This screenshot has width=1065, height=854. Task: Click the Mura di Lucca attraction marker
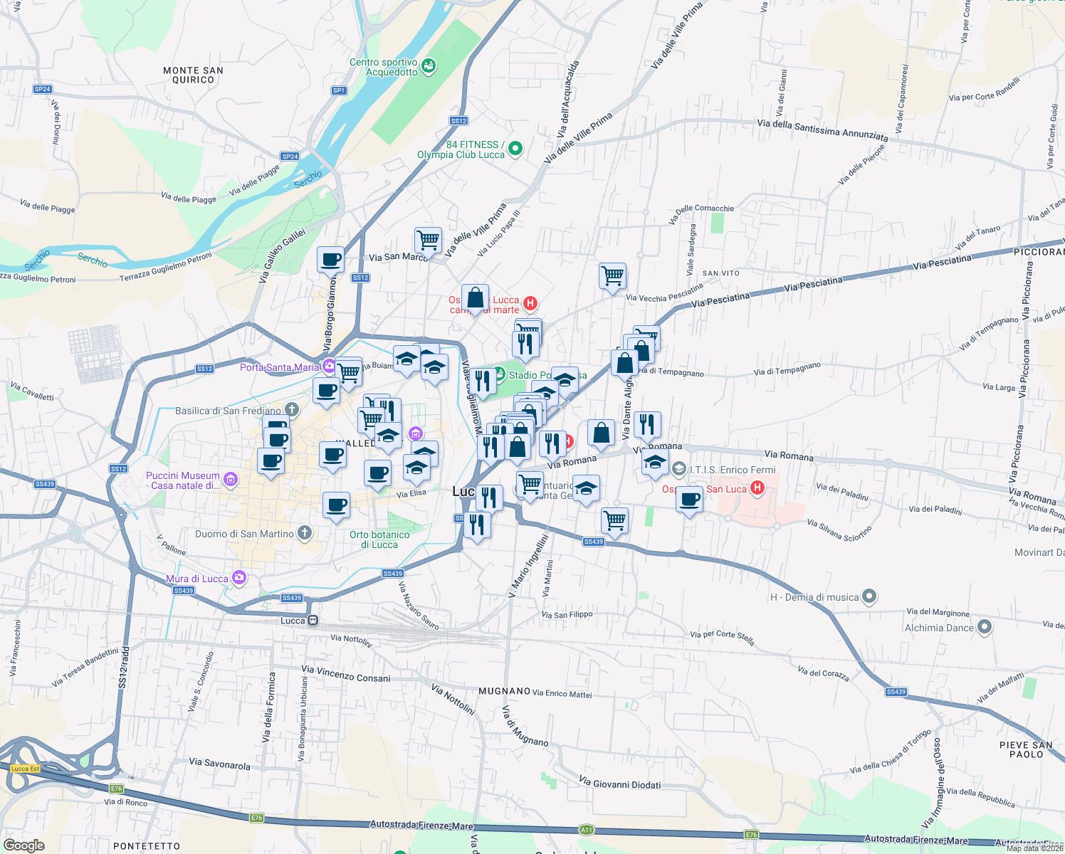238,578
